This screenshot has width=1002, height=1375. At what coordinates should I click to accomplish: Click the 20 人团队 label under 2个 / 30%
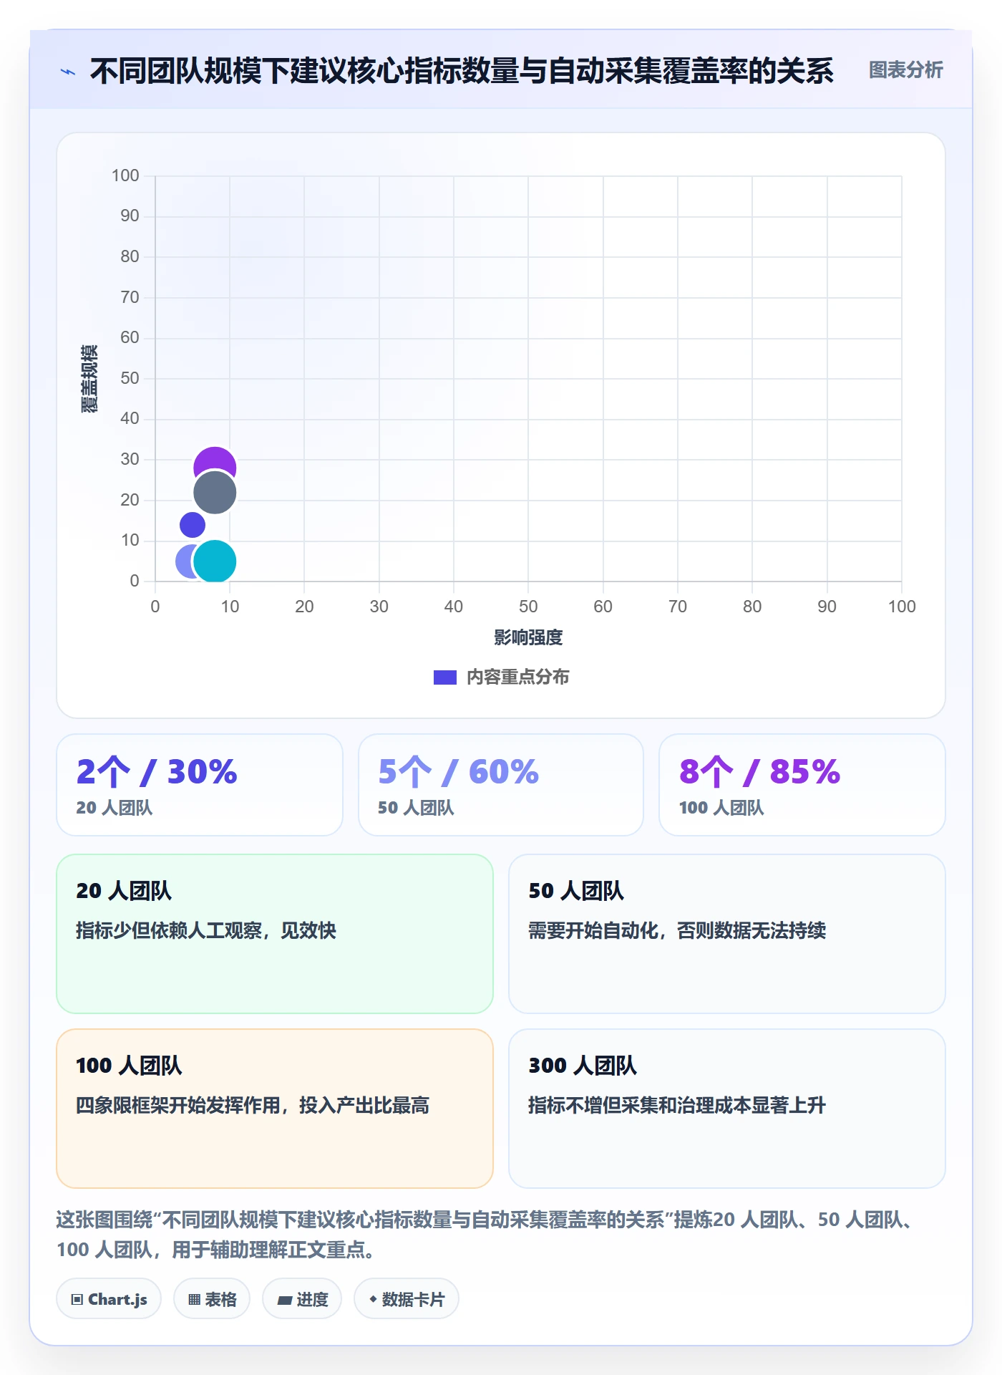tap(115, 808)
